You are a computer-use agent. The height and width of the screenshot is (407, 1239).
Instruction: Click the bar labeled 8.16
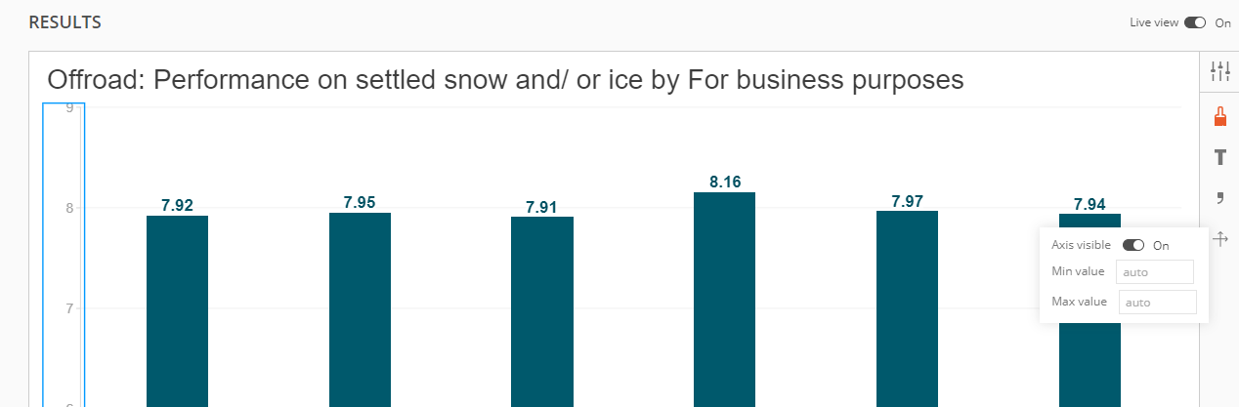(724, 300)
